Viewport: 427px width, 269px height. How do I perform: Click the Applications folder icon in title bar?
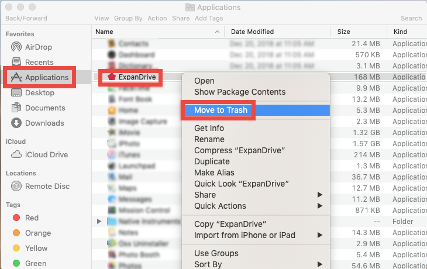tap(190, 7)
